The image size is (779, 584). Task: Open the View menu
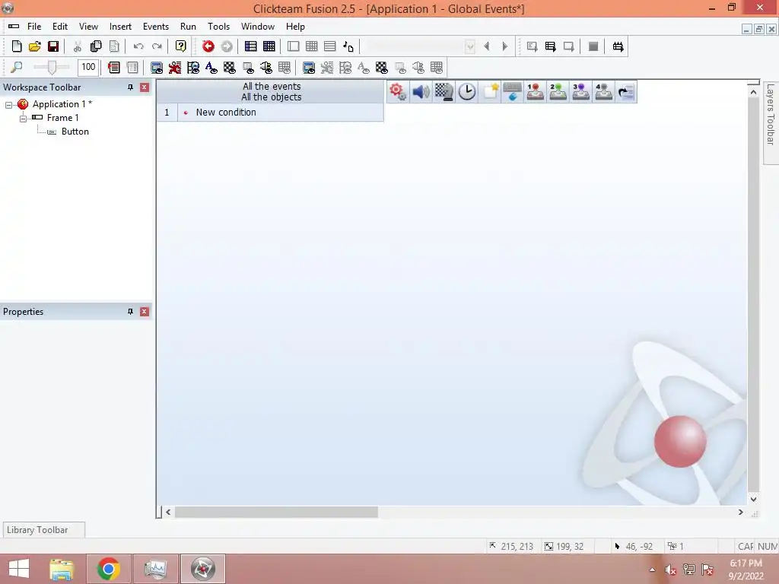pyautogui.click(x=88, y=27)
